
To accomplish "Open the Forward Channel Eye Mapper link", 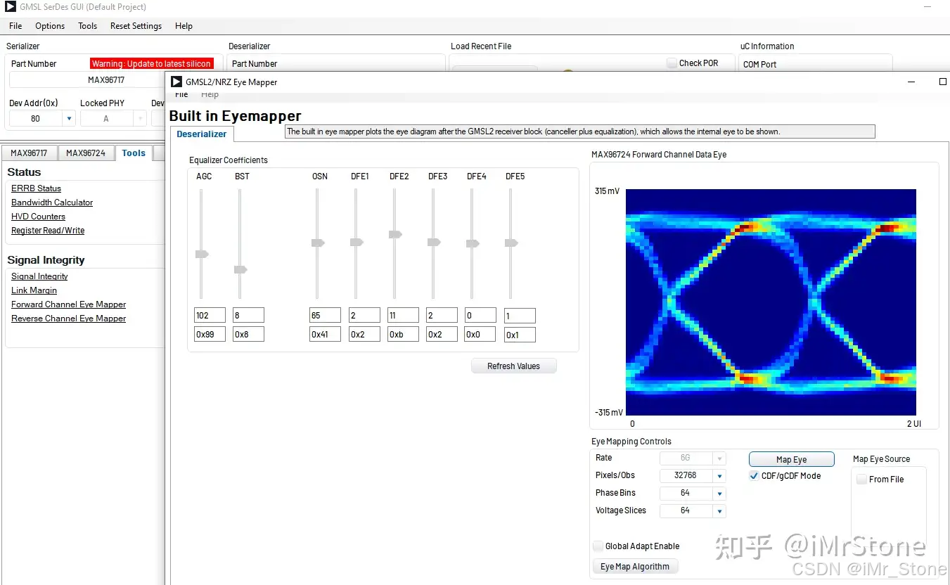I will (x=68, y=304).
